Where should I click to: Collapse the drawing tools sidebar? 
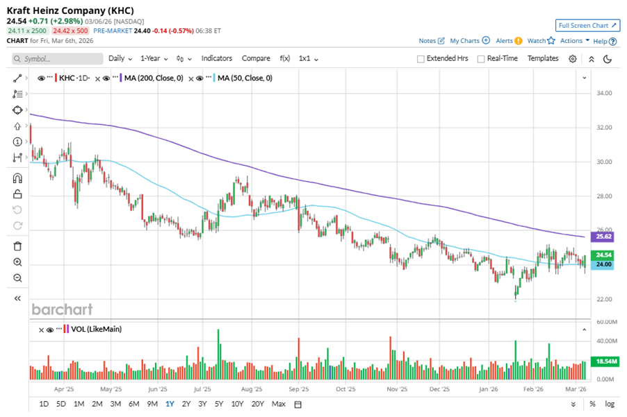[17, 298]
